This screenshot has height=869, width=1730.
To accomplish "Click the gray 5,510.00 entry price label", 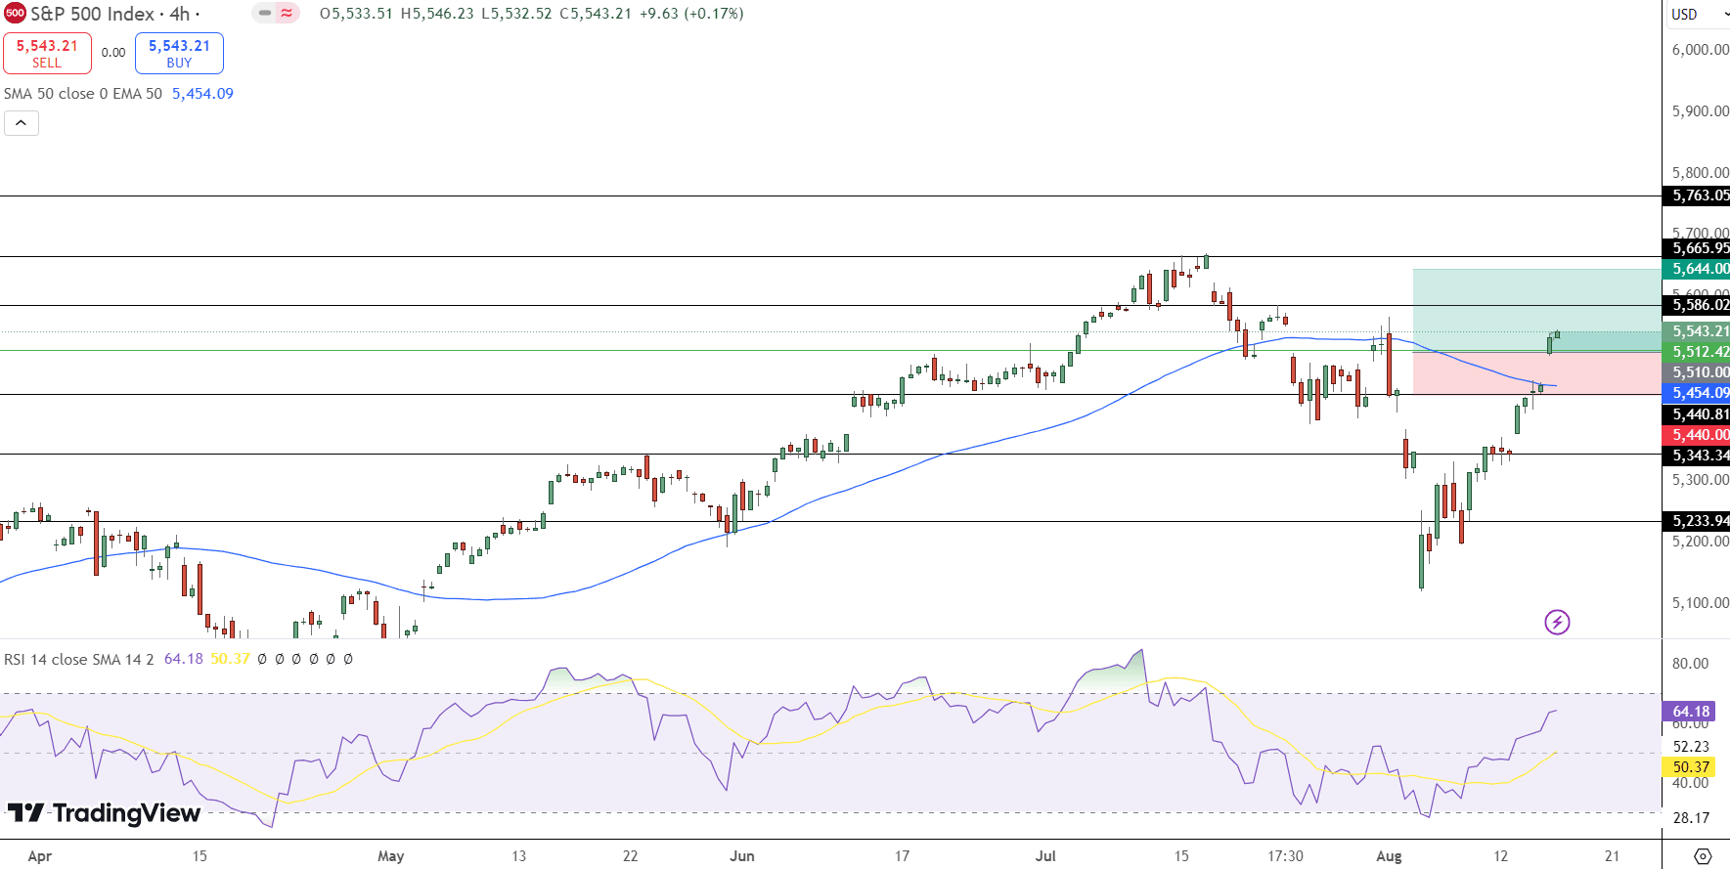I will pyautogui.click(x=1697, y=372).
